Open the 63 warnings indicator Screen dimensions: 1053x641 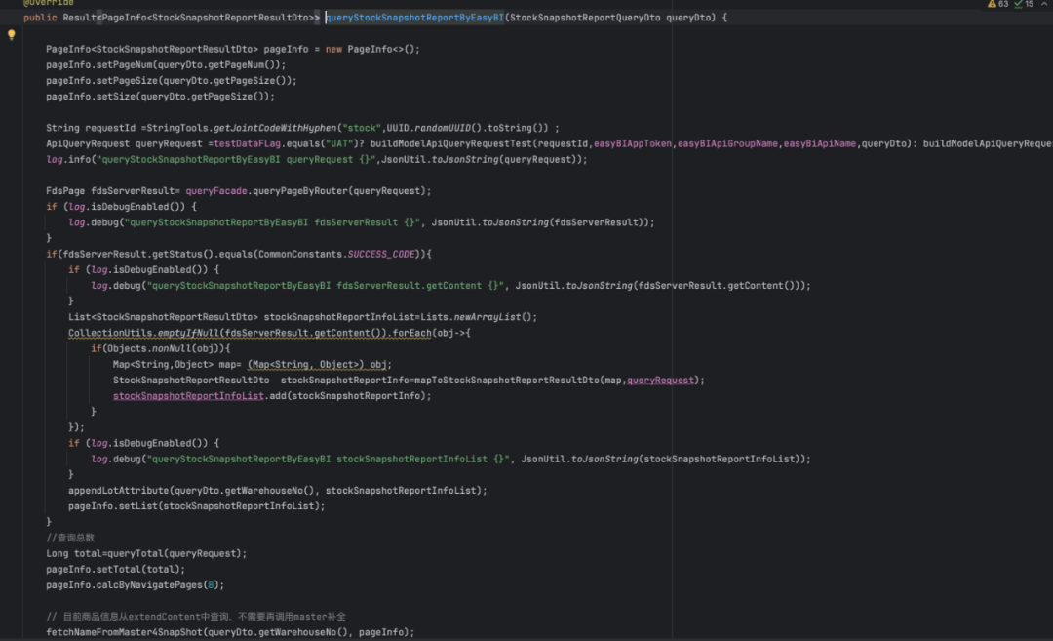click(998, 4)
